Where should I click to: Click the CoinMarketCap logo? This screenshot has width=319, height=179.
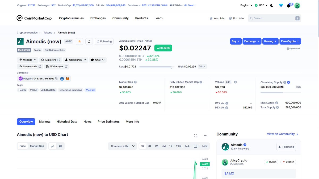34,18
